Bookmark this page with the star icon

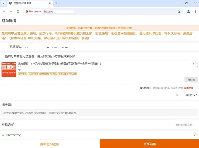[179, 12]
